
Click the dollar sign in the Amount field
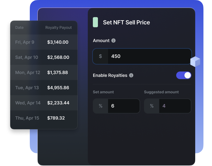[x=100, y=56]
